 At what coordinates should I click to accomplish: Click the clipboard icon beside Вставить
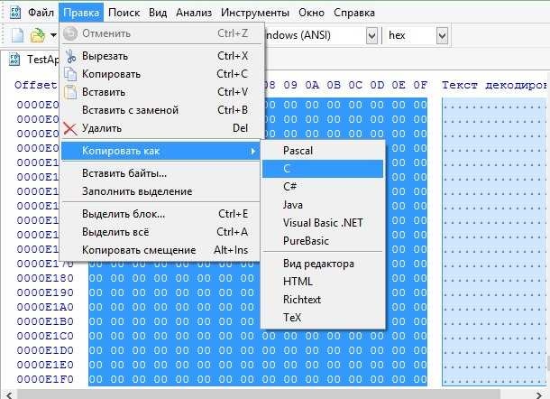click(70, 92)
